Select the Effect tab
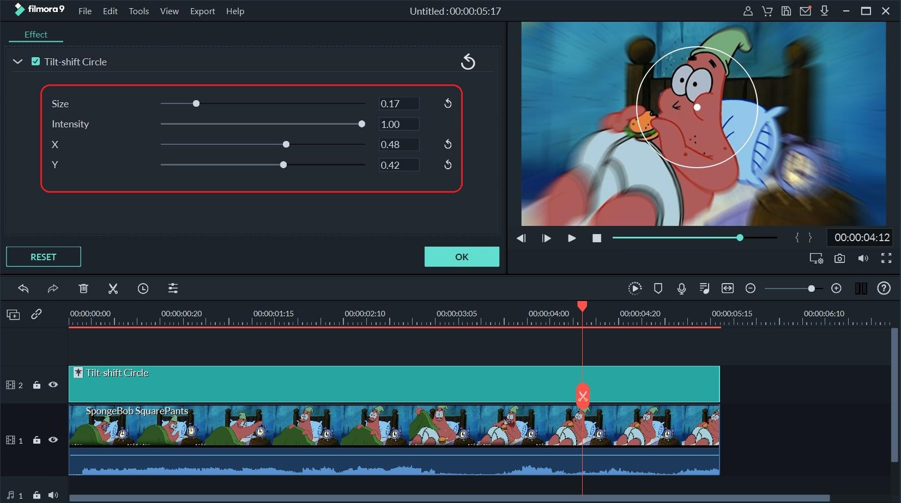Screen dimensions: 901x503 36,34
